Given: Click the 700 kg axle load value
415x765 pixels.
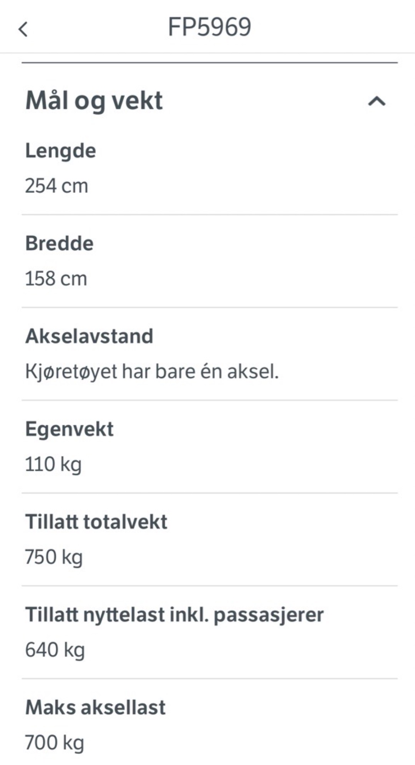Looking at the screenshot, I should (x=55, y=743).
